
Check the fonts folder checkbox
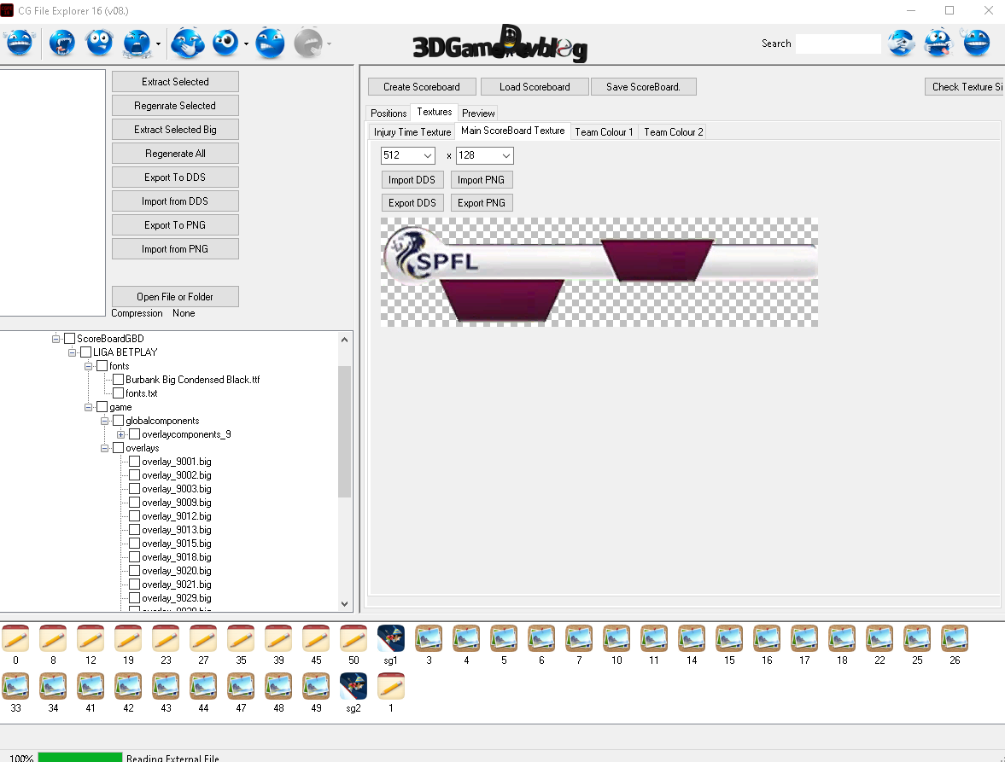102,366
